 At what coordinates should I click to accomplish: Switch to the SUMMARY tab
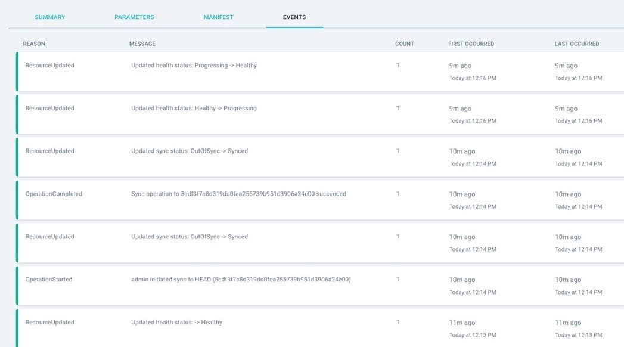[x=49, y=17]
